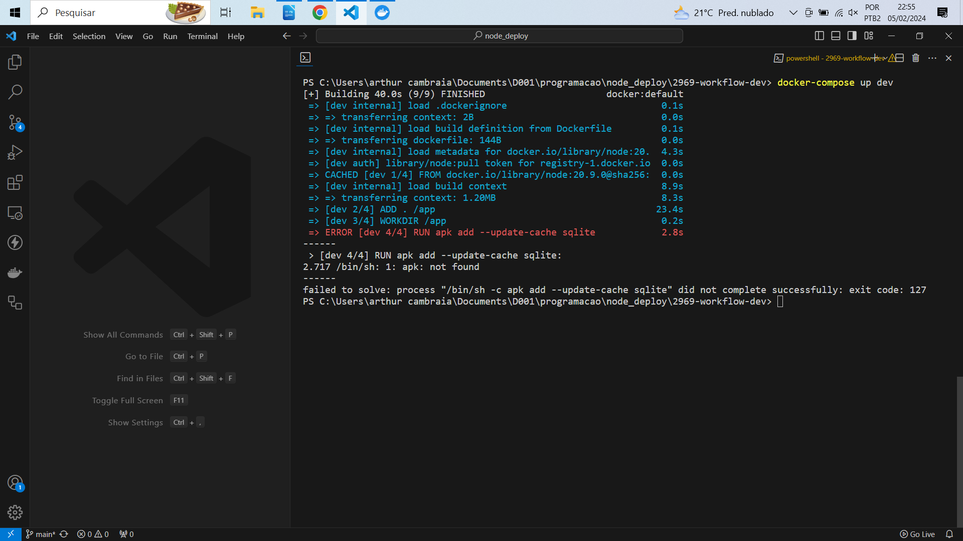Viewport: 963px width, 541px height.
Task: Click the Go Back navigation arrow
Action: (x=287, y=36)
